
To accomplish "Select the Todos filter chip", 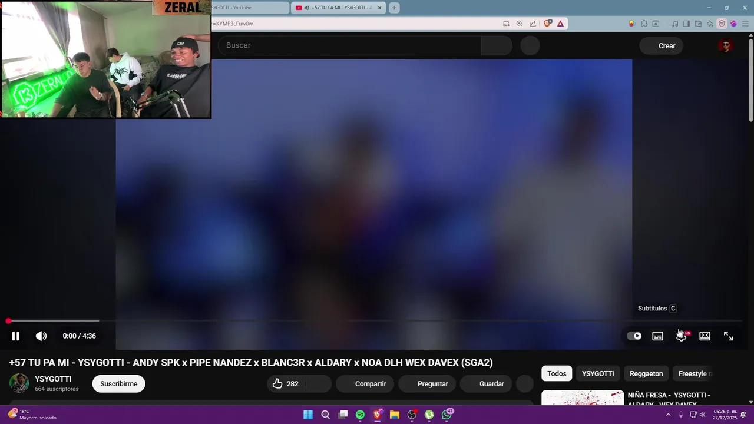I will coord(557,373).
